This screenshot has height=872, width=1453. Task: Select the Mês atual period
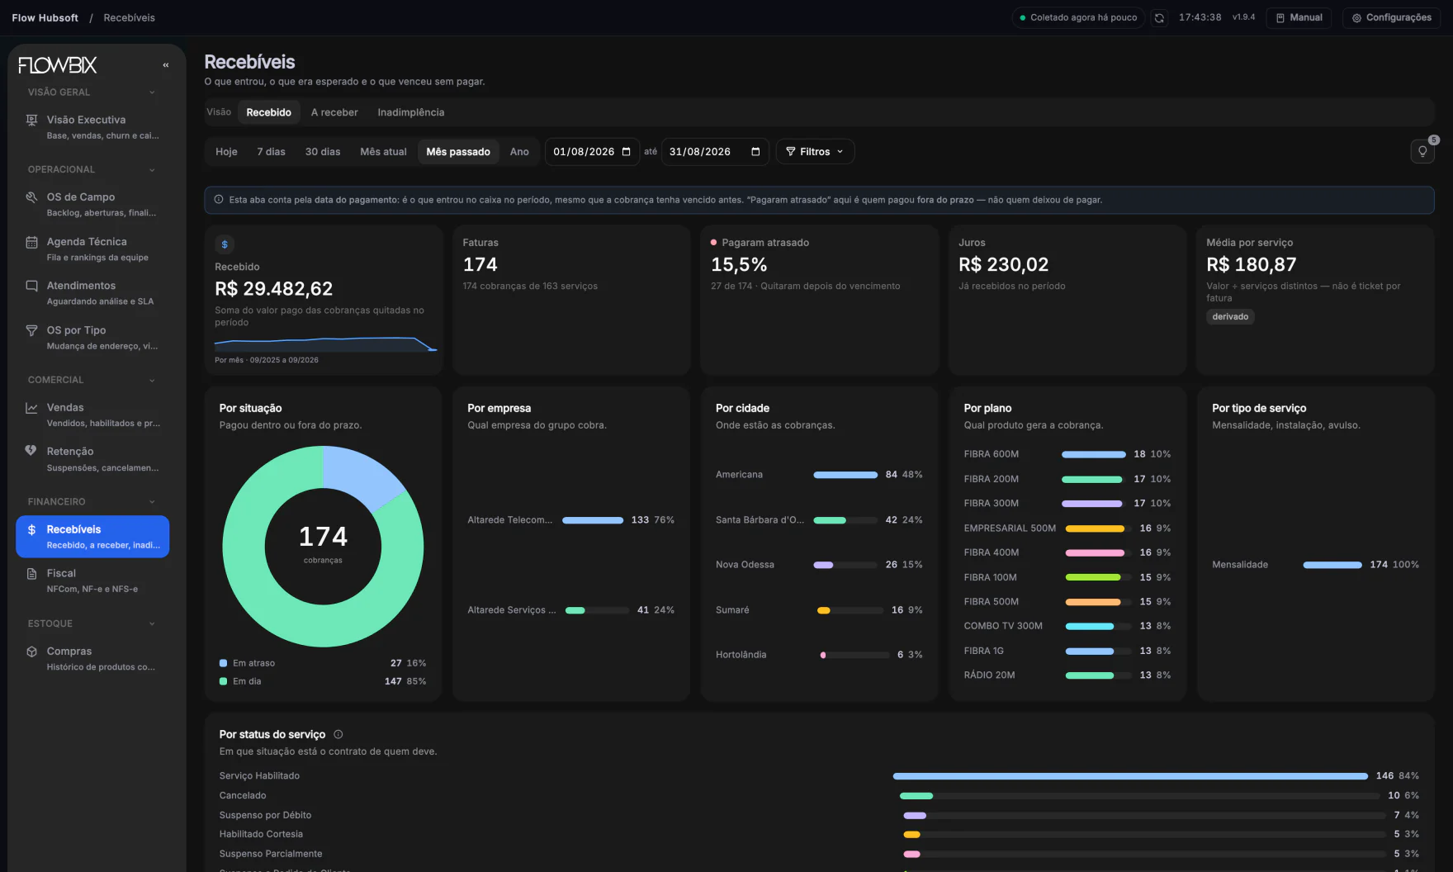click(x=383, y=152)
